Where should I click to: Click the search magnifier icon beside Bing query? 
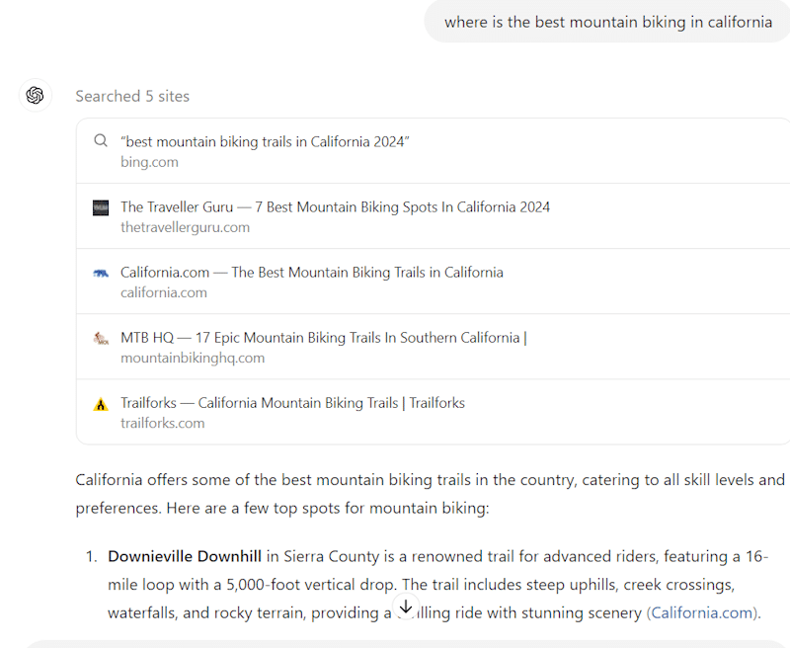pyautogui.click(x=101, y=140)
